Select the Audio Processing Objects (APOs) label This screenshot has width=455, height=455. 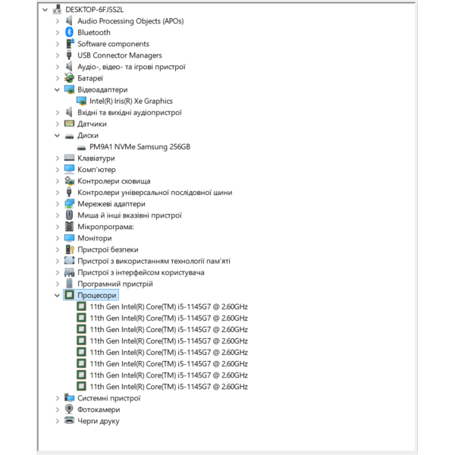130,21
